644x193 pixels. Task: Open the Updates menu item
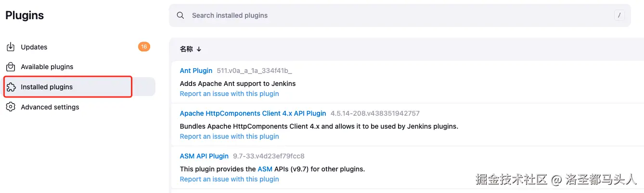coord(34,47)
